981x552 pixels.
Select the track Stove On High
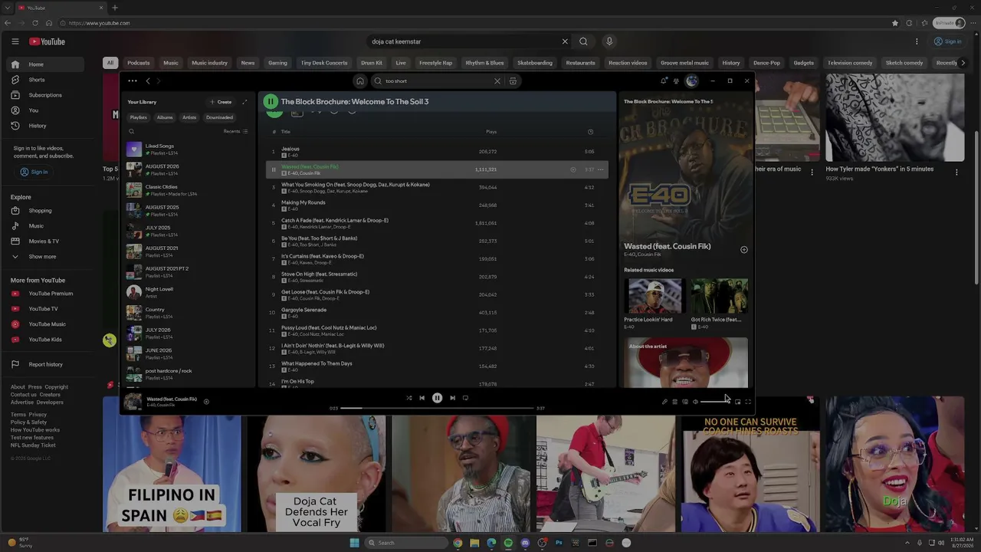(437, 277)
